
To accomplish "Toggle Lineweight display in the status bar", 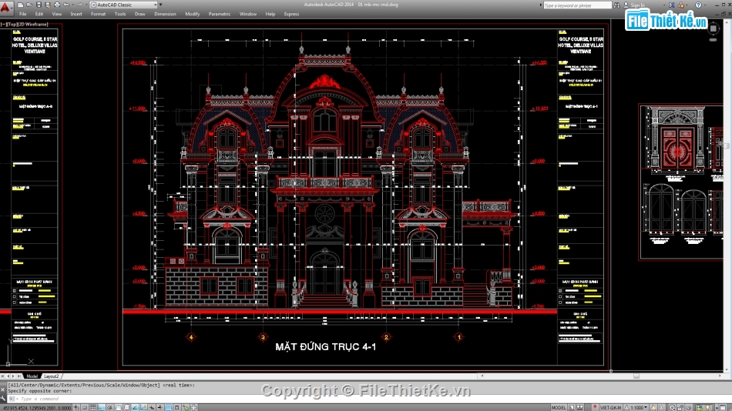I will point(159,408).
